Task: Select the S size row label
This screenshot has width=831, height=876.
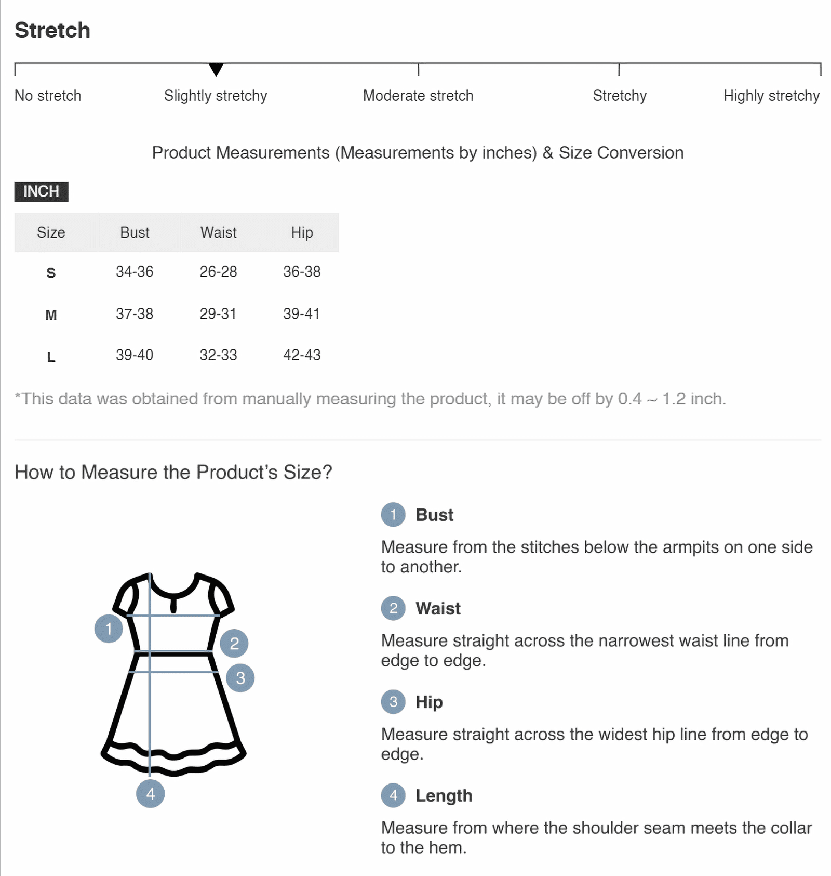Action: 51,272
